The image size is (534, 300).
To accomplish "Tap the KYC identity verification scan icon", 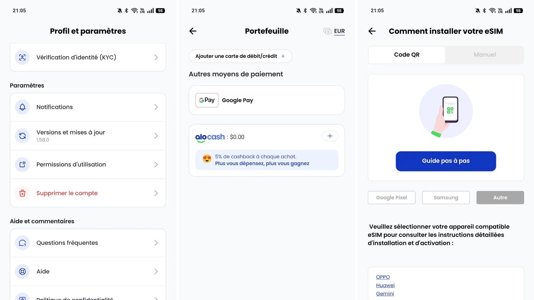I will (x=22, y=57).
